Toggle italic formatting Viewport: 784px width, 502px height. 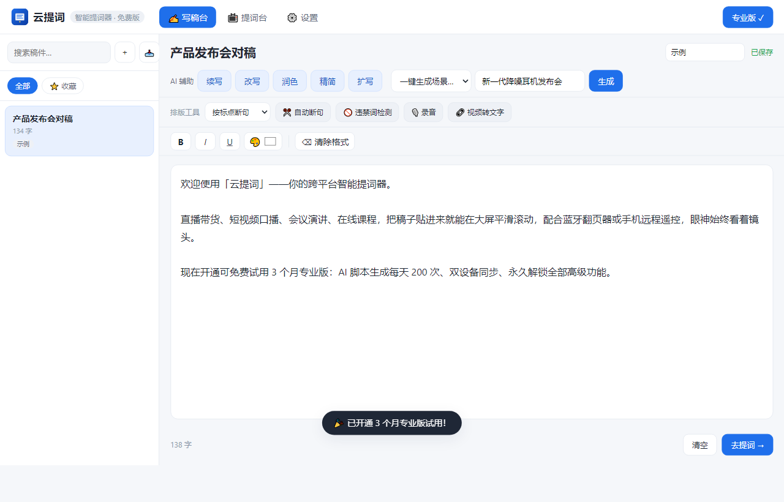205,141
